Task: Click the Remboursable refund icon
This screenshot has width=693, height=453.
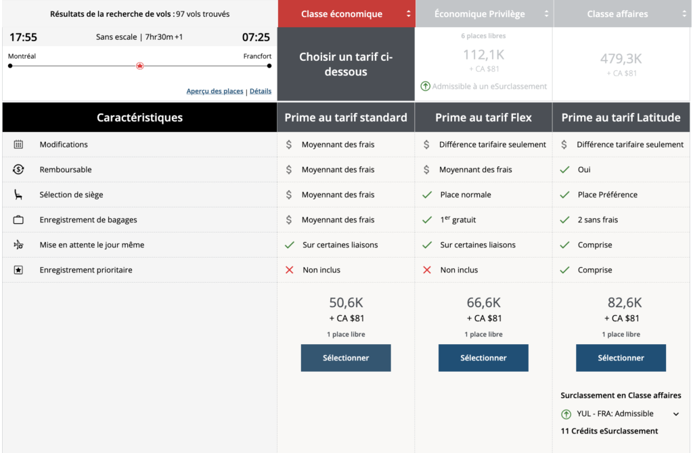Action: 18,170
